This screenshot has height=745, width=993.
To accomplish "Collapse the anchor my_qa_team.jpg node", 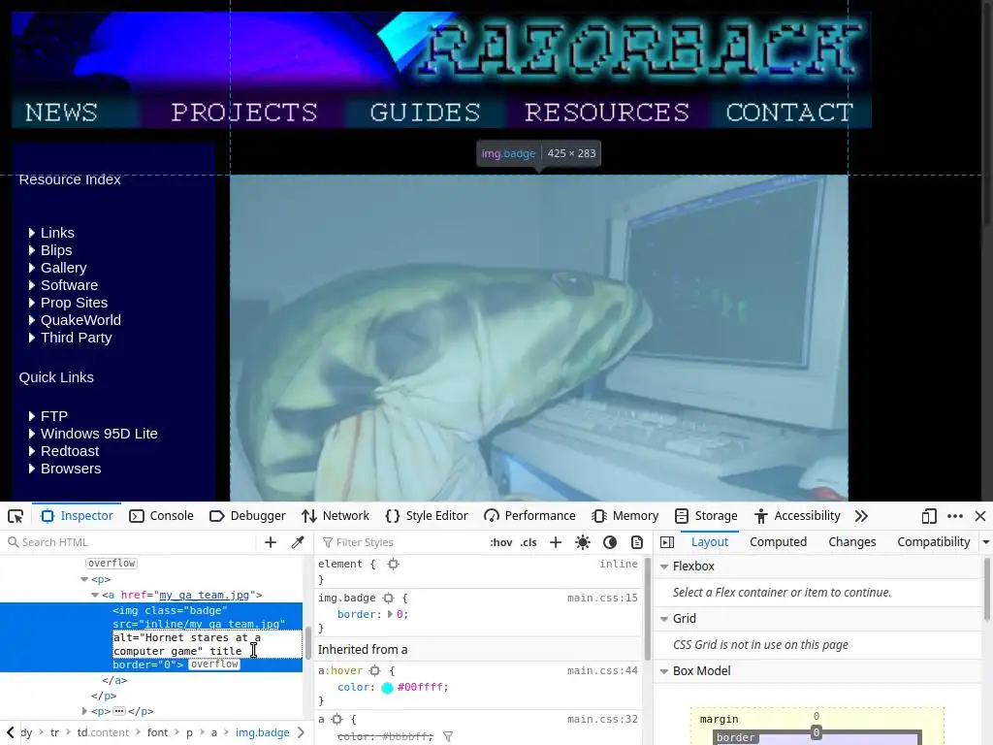I will (x=95, y=595).
